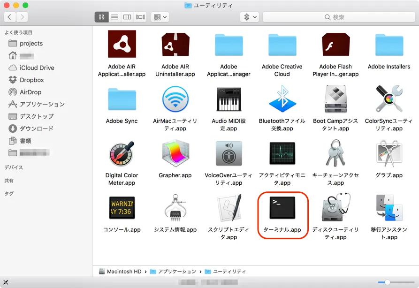The width and height of the screenshot is (419, 288).
Task: Select the Activity Monitor (アクティビティモニタ) icon
Action: [282, 153]
